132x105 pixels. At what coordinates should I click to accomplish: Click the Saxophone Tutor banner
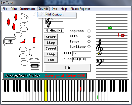(x=45, y=75)
